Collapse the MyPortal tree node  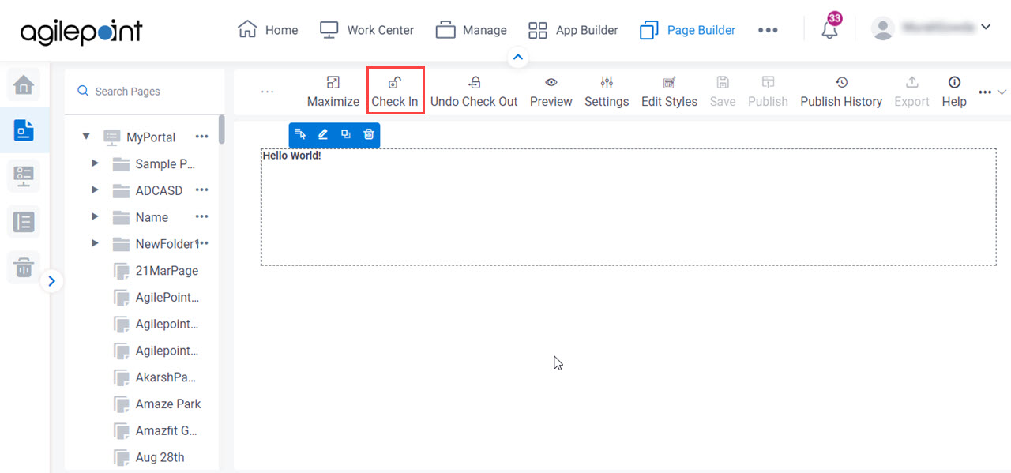[x=86, y=137]
